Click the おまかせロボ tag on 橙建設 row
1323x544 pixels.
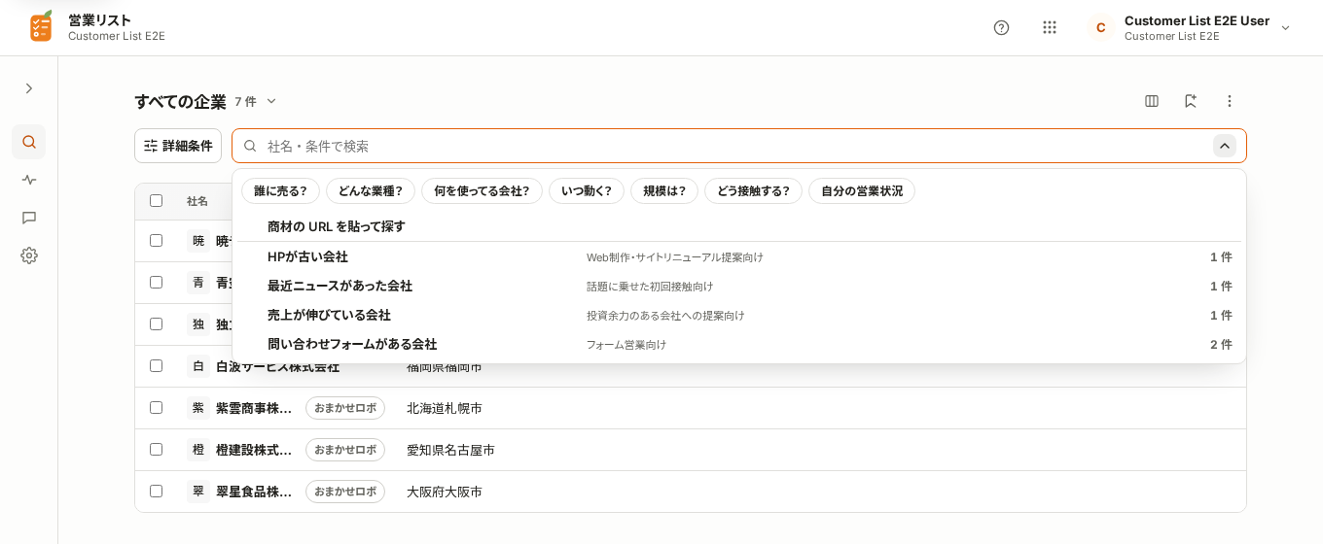click(345, 450)
